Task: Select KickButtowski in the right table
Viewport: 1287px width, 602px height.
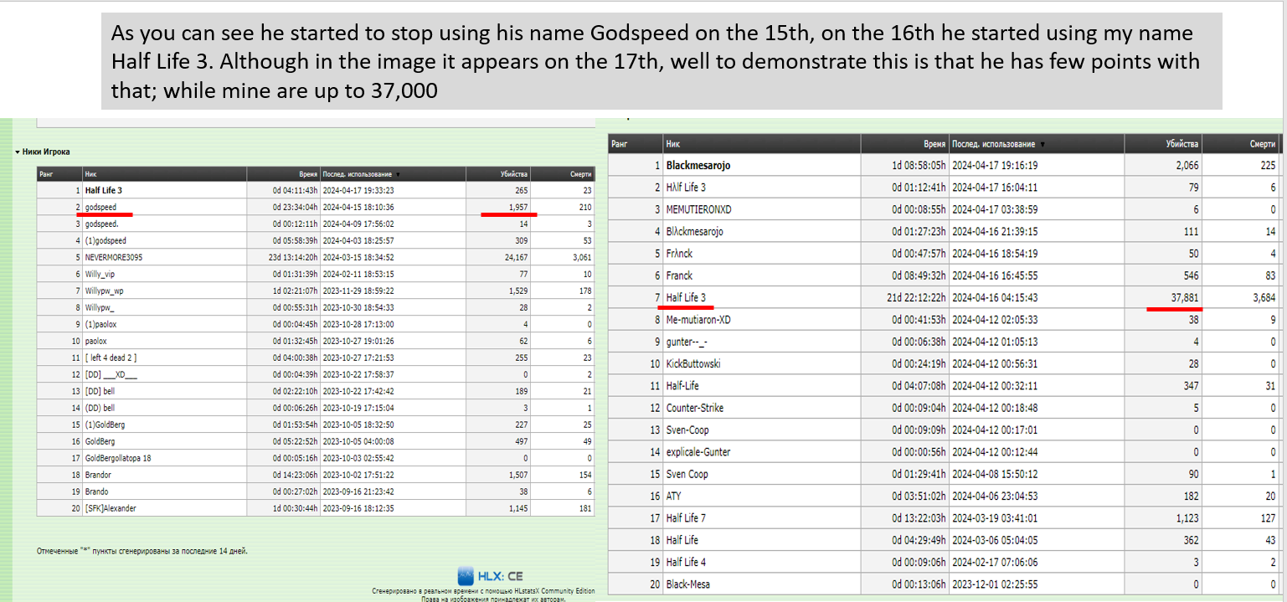Action: (x=693, y=363)
